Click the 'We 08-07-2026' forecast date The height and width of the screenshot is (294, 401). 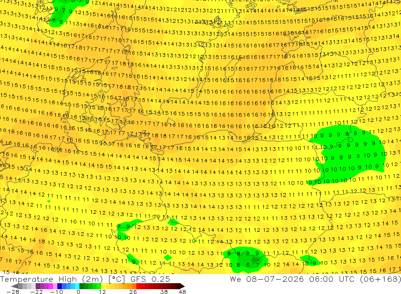(267, 279)
